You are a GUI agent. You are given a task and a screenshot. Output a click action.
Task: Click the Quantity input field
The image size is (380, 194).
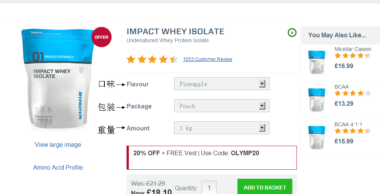(209, 188)
